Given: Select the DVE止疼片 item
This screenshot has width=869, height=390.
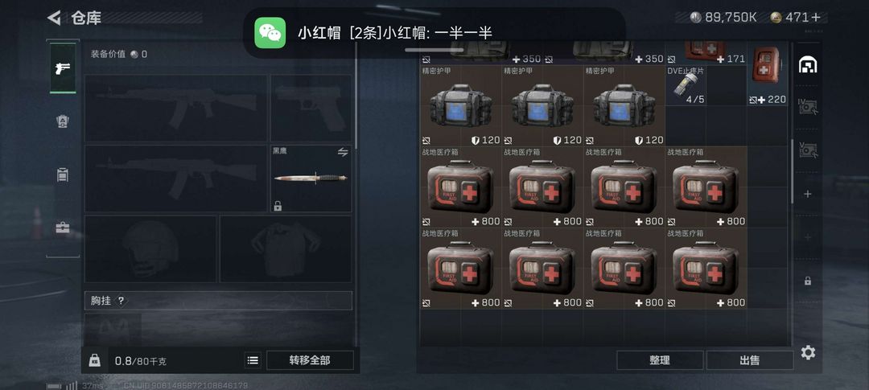Looking at the screenshot, I should [x=686, y=86].
